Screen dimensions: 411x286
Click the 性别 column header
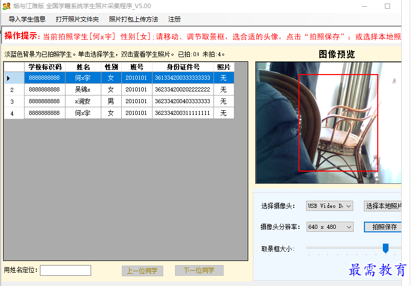pyautogui.click(x=111, y=67)
